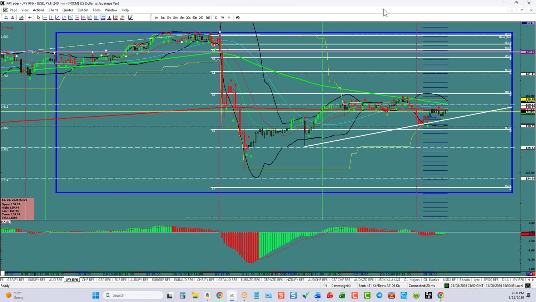536x302 pixels.
Task: Switch chart to 15m timeframe
Action: click(182, 18)
